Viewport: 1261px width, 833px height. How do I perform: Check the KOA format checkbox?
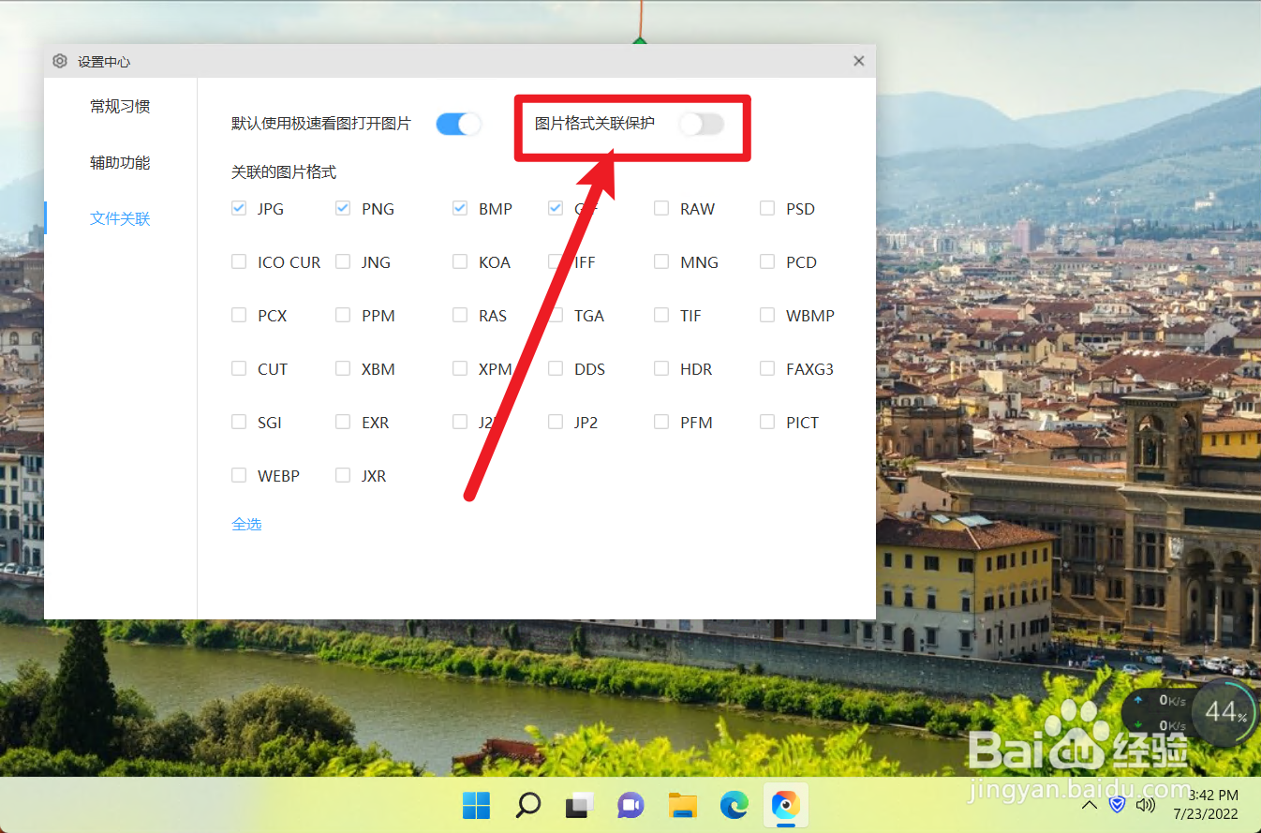coord(460,261)
